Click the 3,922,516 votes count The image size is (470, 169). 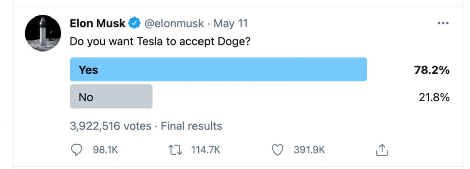click(x=110, y=126)
